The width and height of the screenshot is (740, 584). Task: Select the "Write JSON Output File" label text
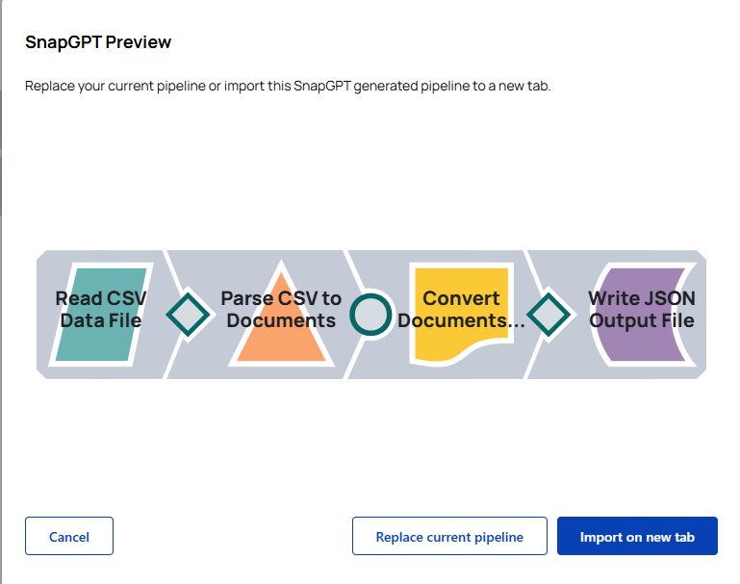[x=642, y=309]
